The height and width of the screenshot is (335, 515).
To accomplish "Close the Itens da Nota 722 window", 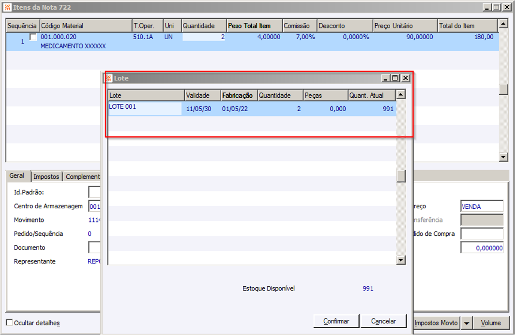I will [x=507, y=7].
